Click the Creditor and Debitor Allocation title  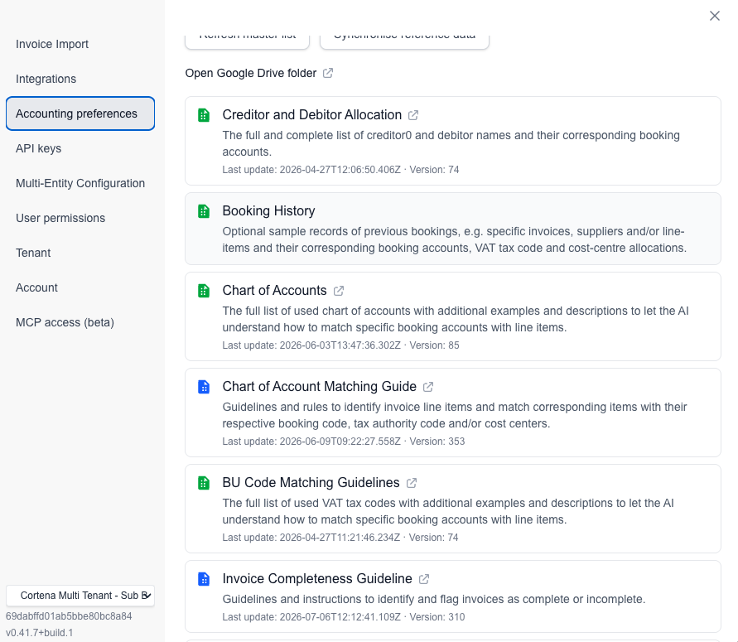[x=311, y=115]
